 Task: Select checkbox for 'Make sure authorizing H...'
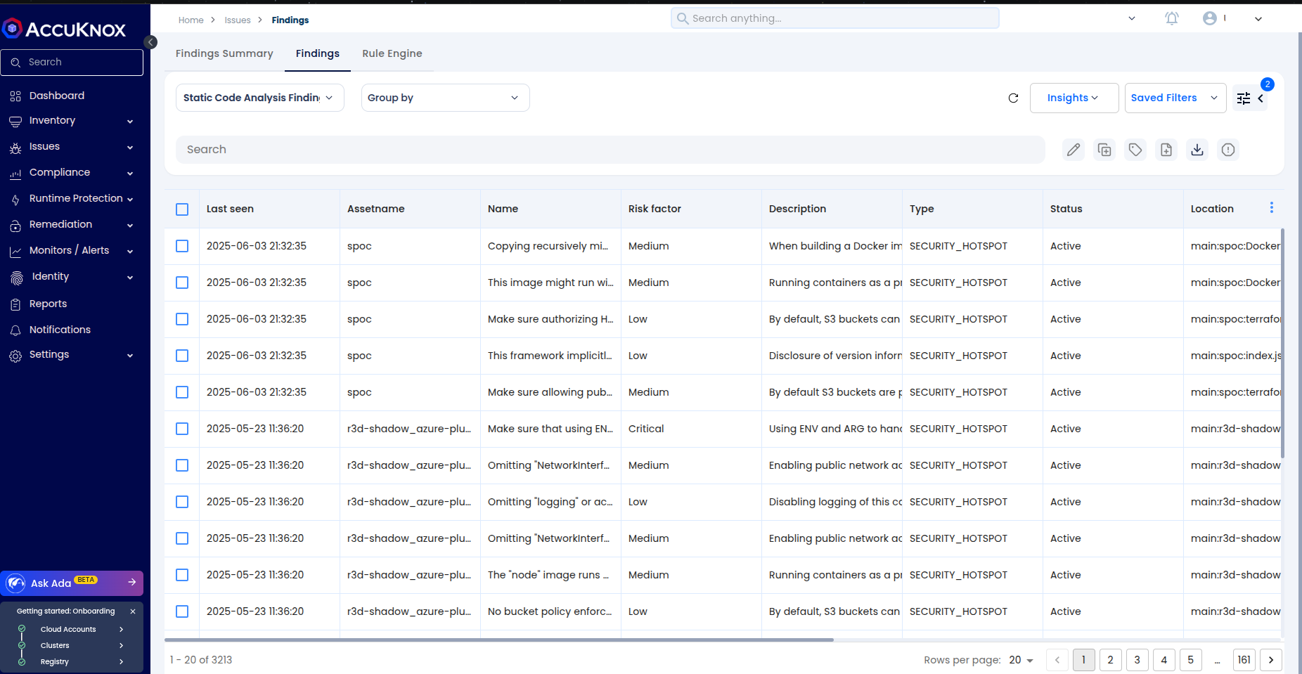182,319
